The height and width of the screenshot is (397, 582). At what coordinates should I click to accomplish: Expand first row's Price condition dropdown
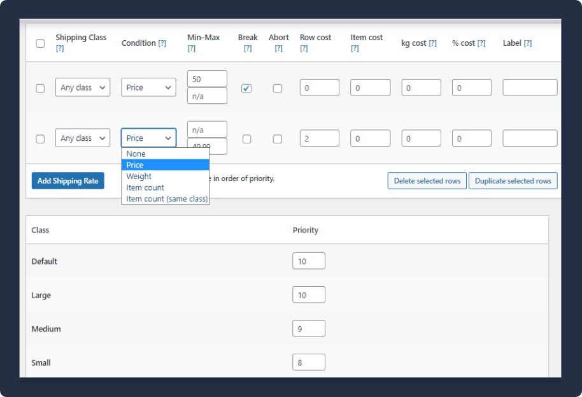click(148, 88)
